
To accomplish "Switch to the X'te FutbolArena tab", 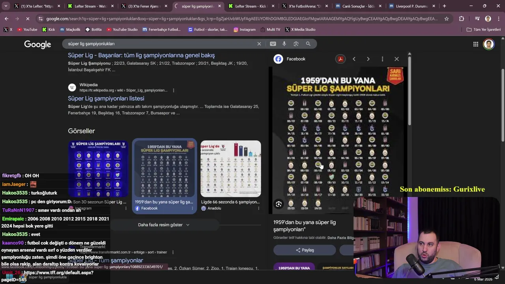I will (305, 6).
